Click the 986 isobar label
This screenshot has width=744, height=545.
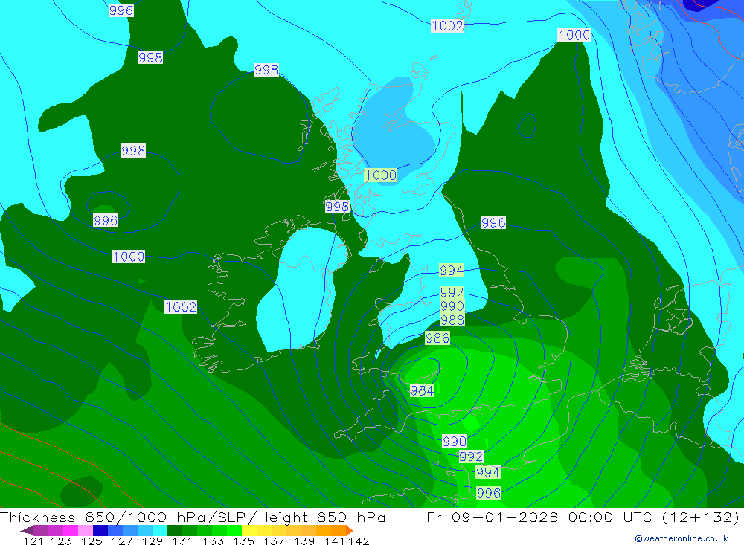437,338
